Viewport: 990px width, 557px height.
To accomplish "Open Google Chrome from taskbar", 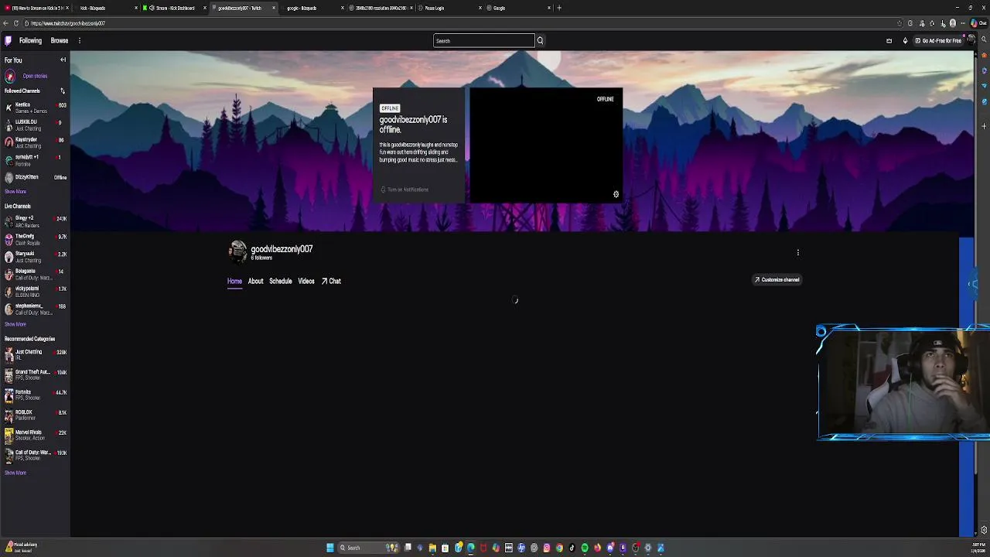I will 559,548.
